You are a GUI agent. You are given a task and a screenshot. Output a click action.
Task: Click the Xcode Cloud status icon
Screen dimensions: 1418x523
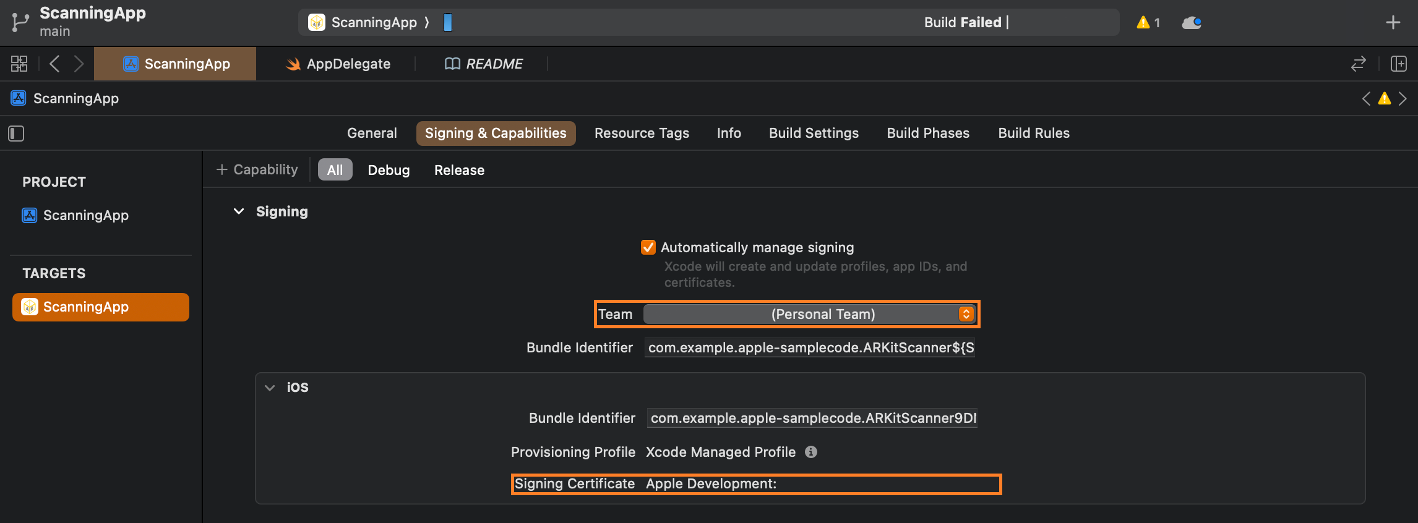[x=1191, y=23]
